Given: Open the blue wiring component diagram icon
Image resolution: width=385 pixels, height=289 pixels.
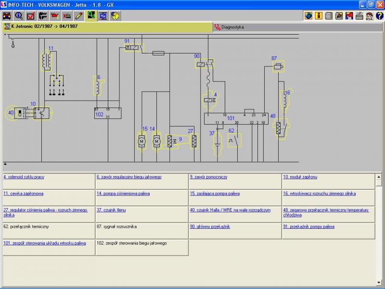Looking at the screenshot, I should [x=103, y=16].
